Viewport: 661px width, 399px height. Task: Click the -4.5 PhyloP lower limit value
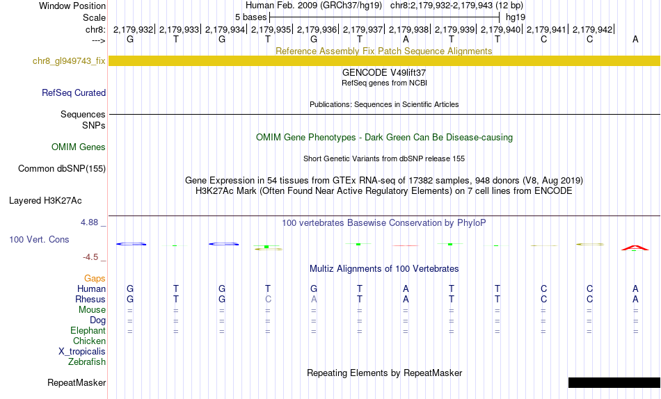[x=90, y=257]
